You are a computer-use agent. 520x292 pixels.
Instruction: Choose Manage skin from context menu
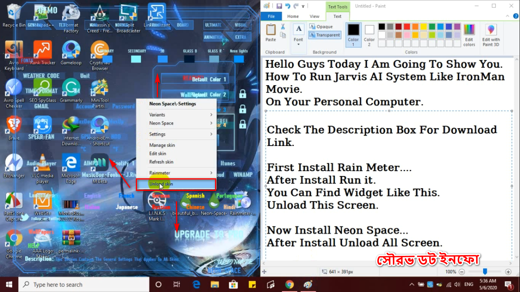click(176, 145)
